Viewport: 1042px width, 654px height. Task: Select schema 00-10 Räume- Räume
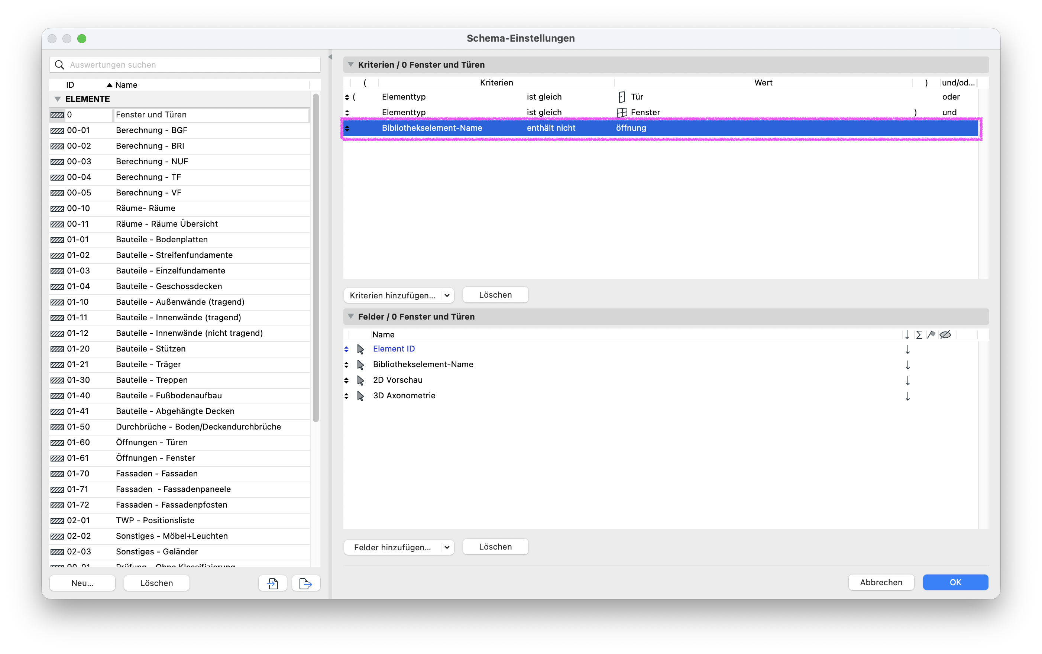click(x=179, y=208)
